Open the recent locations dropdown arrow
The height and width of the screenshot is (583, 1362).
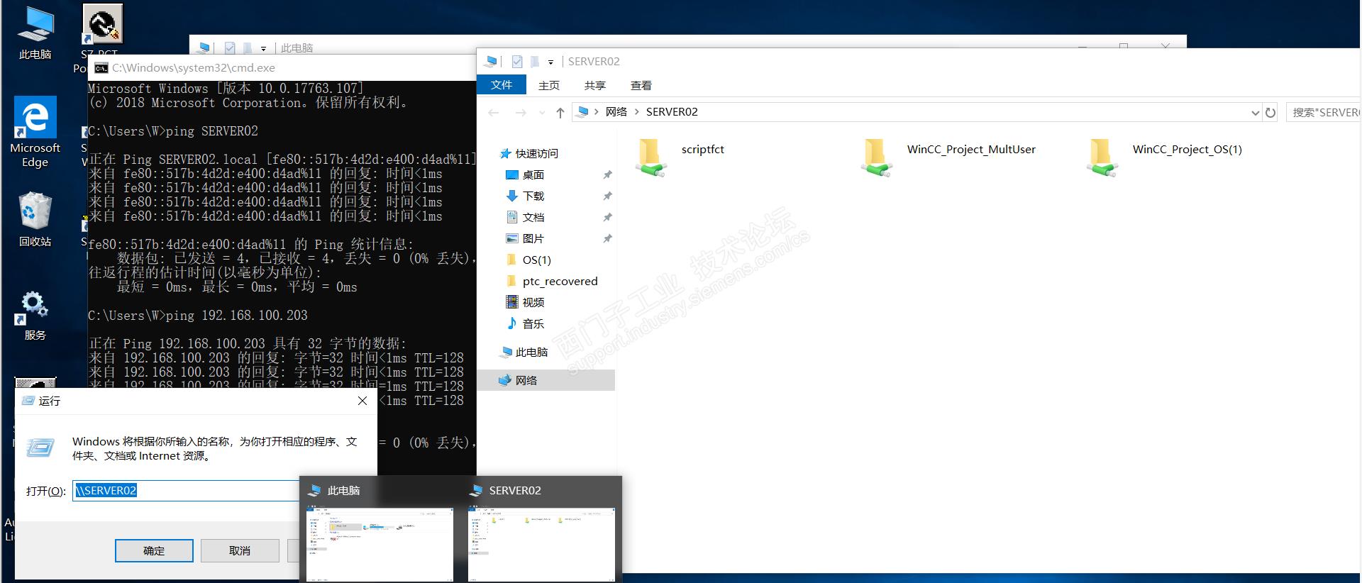[542, 113]
